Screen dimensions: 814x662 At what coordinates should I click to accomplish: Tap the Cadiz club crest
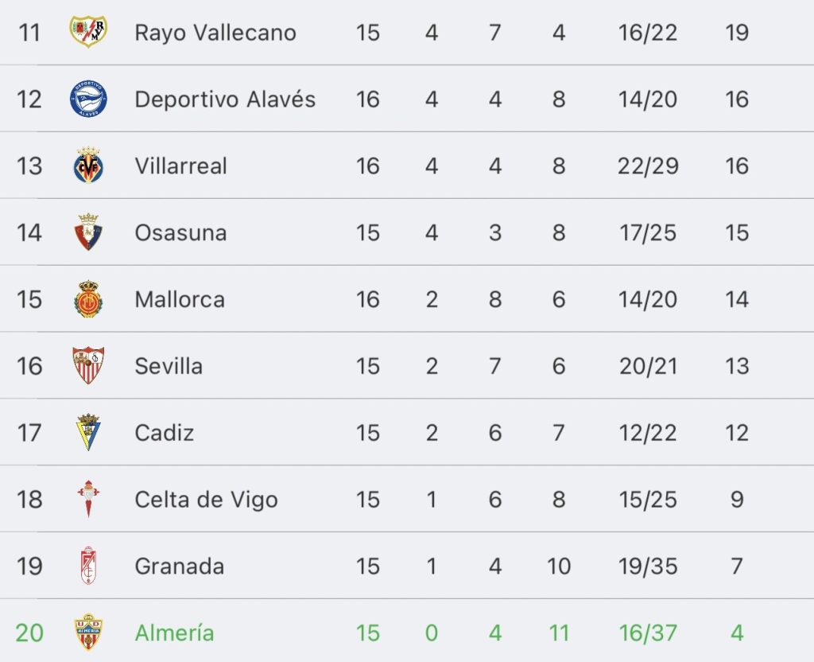click(88, 432)
